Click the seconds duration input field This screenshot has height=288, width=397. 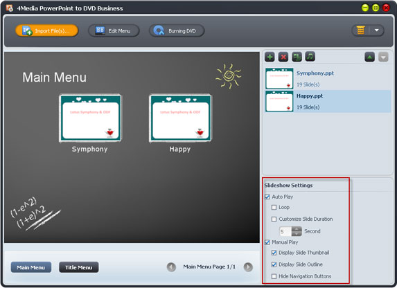[x=285, y=231]
